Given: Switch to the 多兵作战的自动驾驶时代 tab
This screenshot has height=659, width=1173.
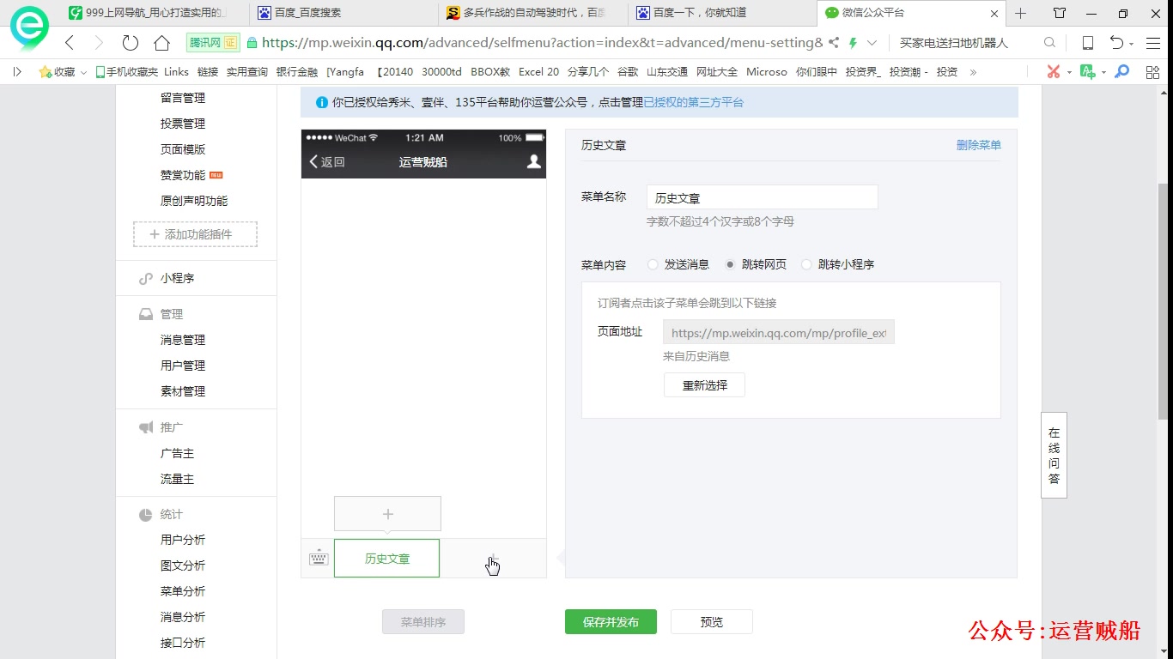Looking at the screenshot, I should pyautogui.click(x=532, y=13).
